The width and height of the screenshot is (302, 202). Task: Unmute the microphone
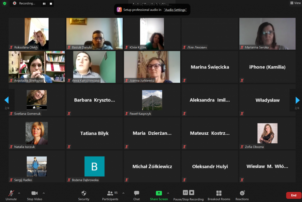tap(11, 195)
